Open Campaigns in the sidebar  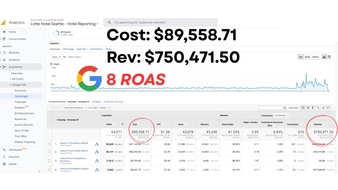(x=21, y=96)
